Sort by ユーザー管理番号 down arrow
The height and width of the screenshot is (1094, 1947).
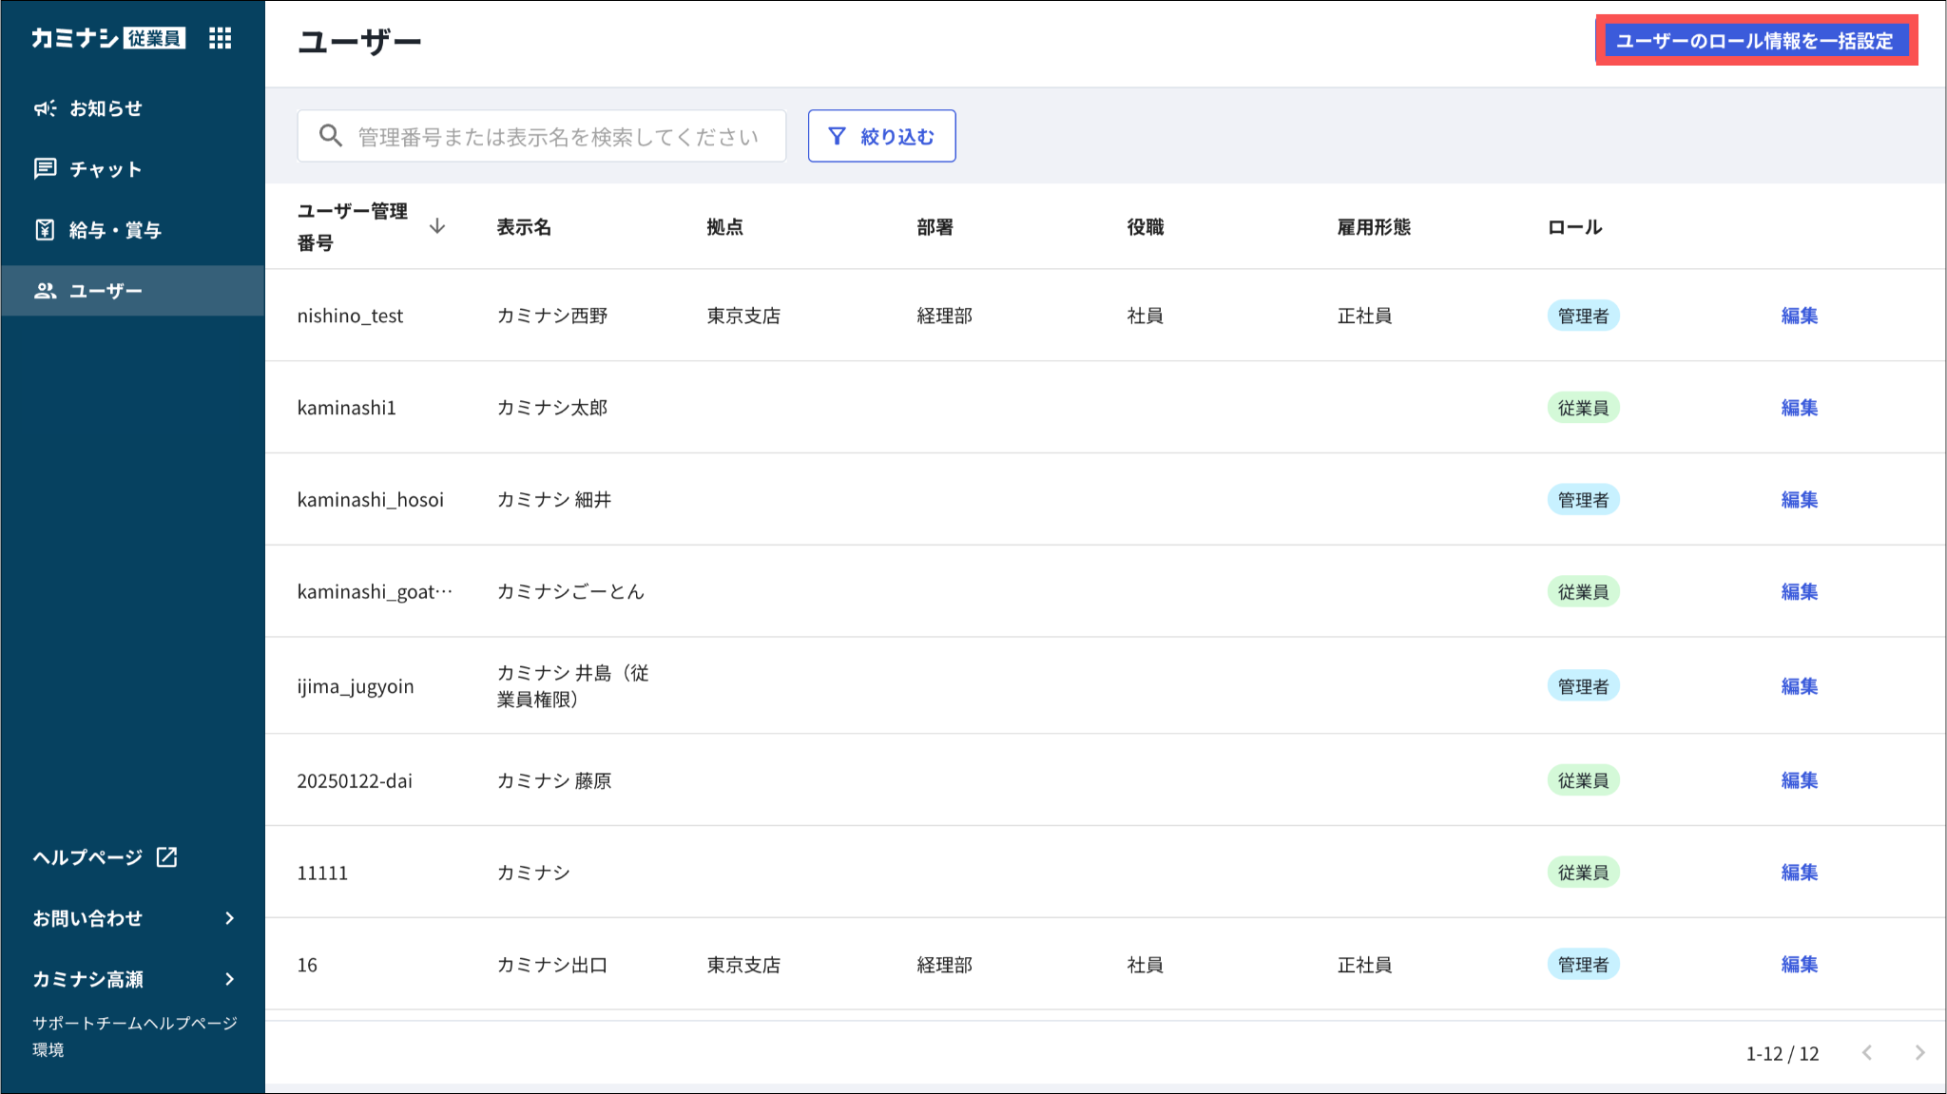(x=437, y=226)
